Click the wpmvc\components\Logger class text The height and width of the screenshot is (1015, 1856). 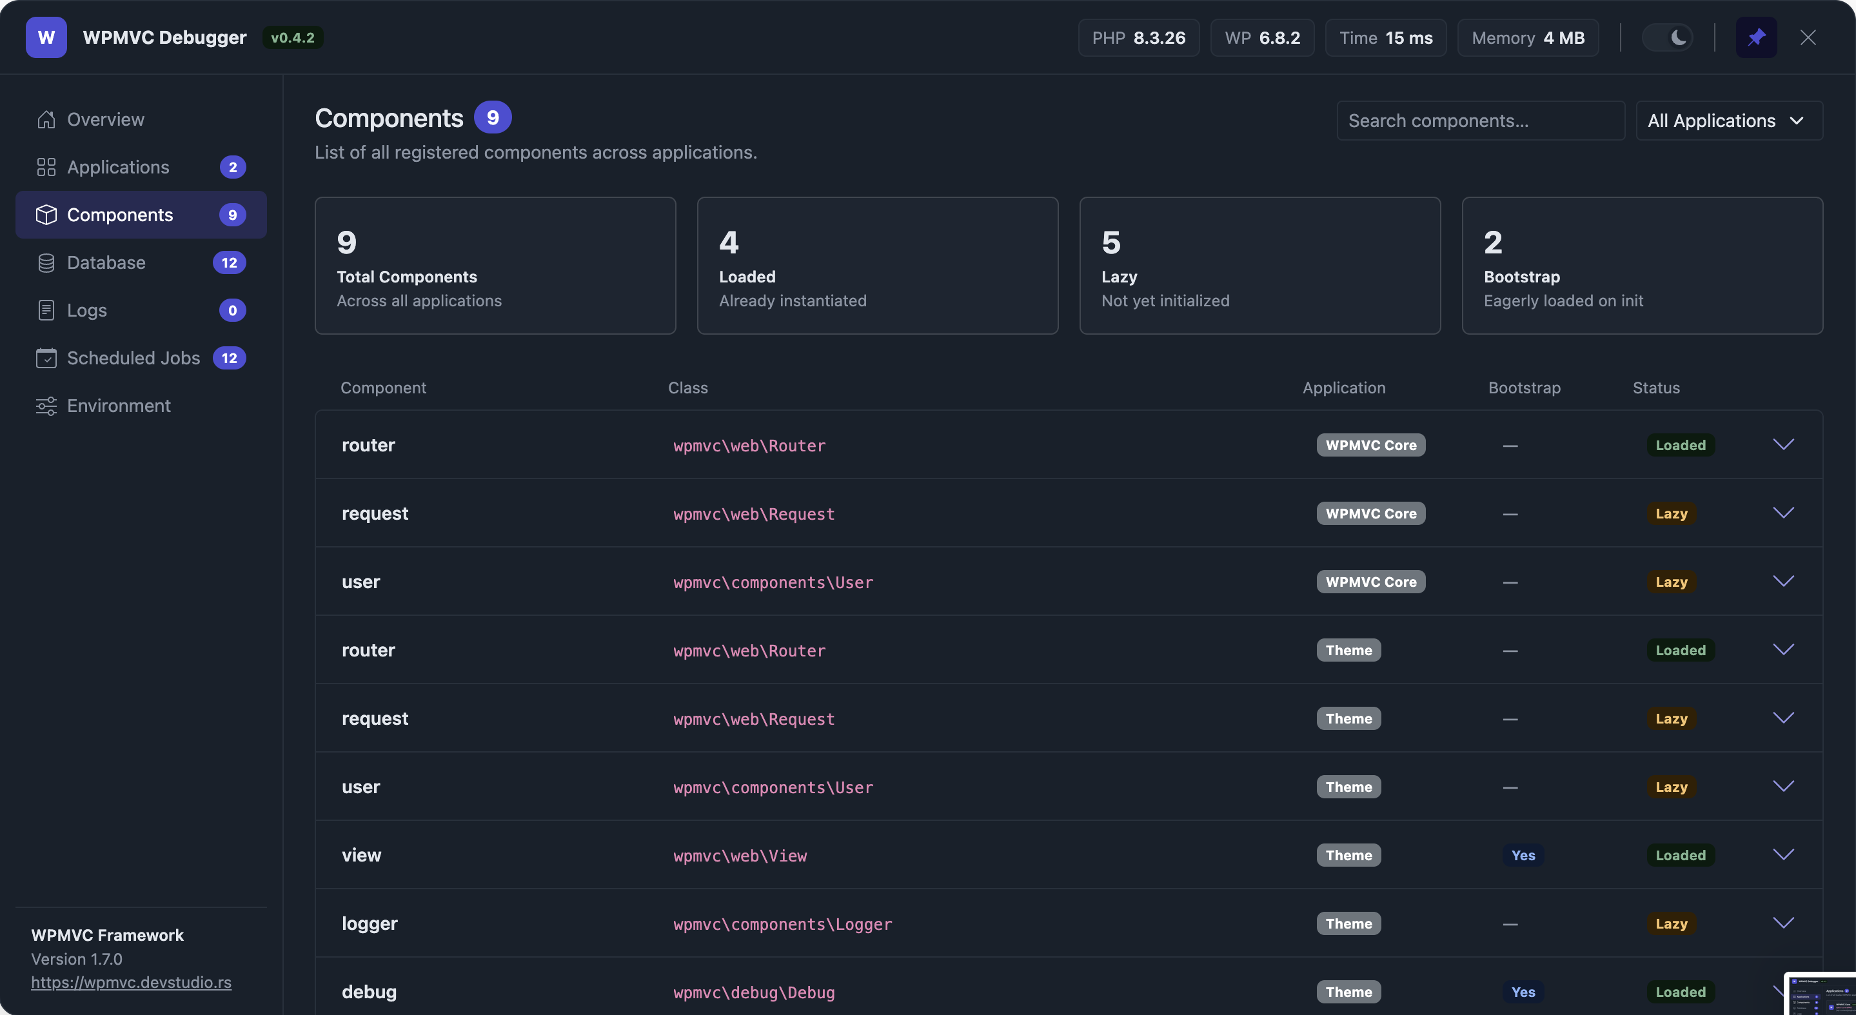[782, 924]
